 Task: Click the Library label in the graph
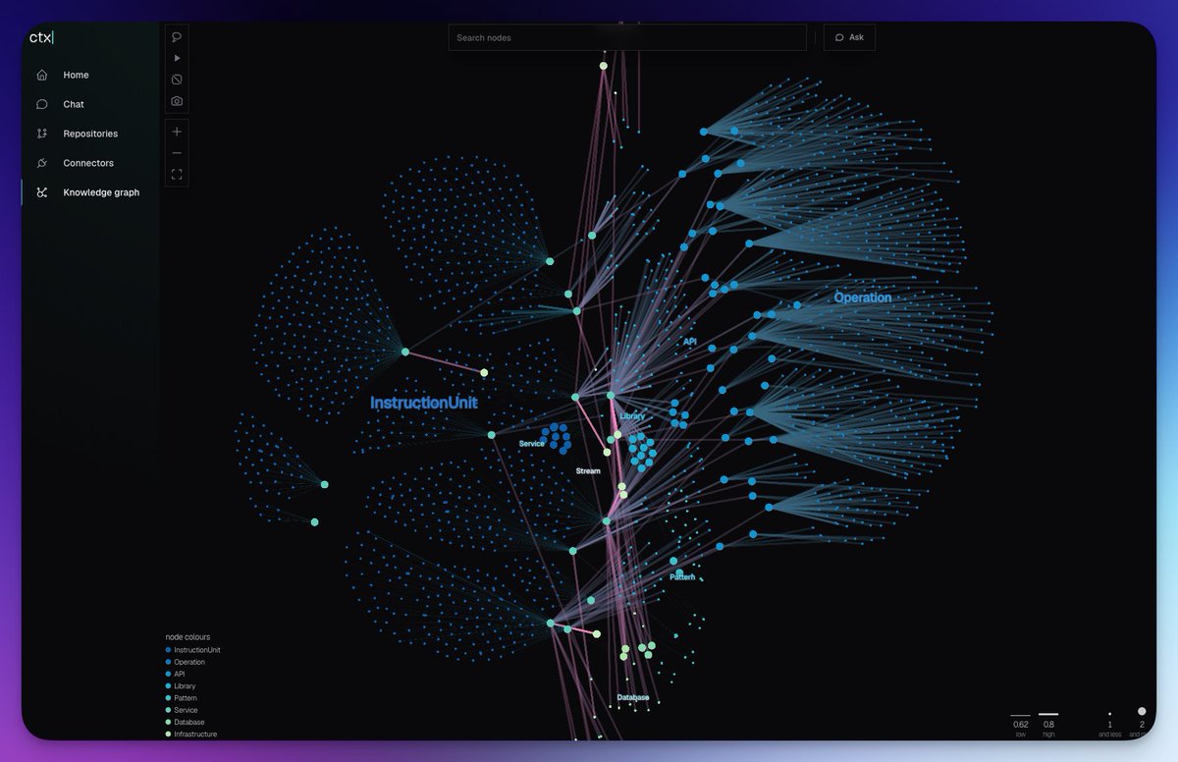point(632,416)
